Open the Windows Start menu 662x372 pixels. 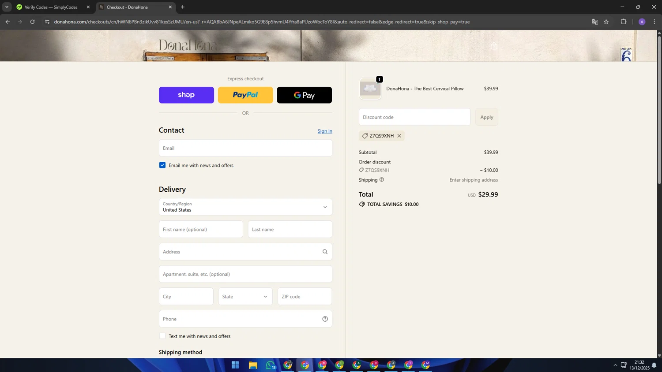[x=235, y=365]
